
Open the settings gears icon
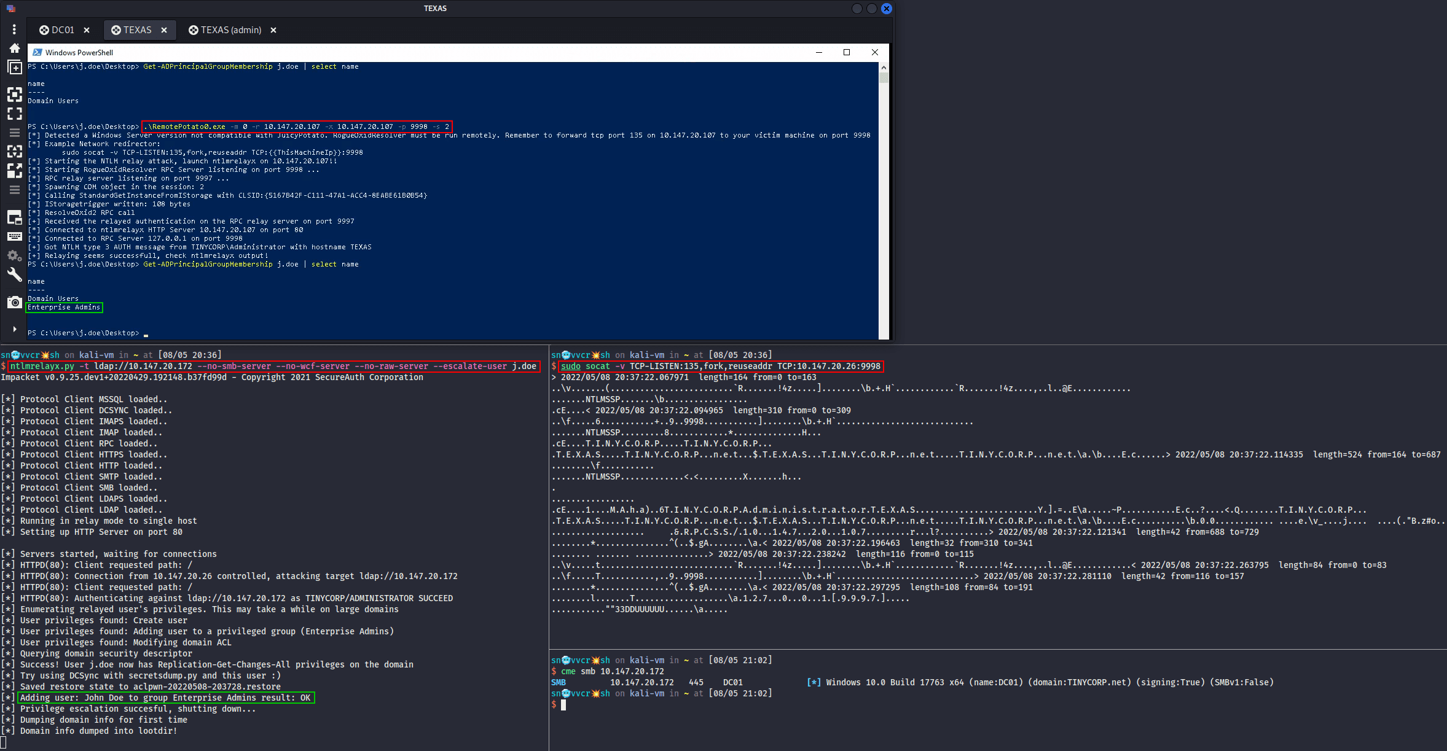pyautogui.click(x=14, y=255)
